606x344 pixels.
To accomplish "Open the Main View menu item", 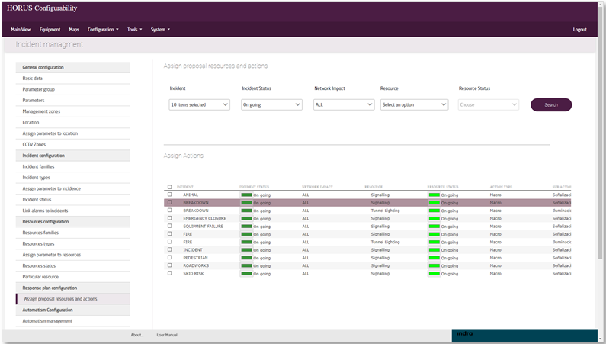I will tap(21, 30).
